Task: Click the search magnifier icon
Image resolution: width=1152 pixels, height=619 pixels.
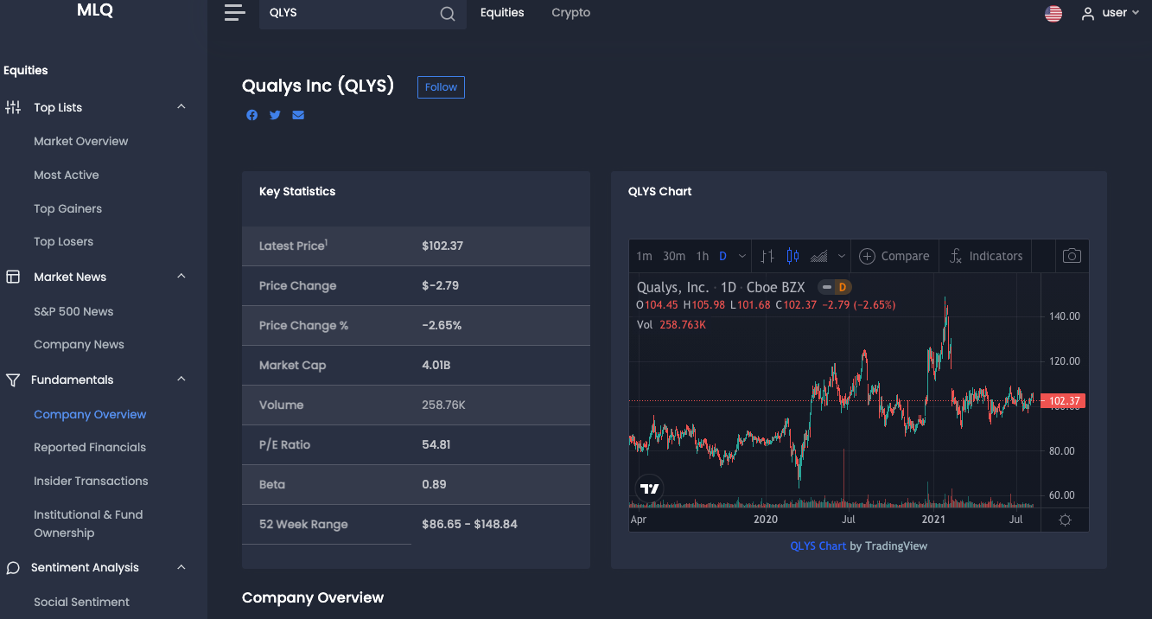Action: [448, 13]
